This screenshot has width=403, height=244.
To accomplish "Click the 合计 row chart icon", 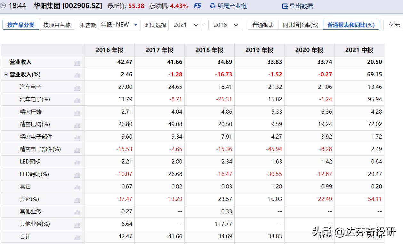I will tap(77, 237).
